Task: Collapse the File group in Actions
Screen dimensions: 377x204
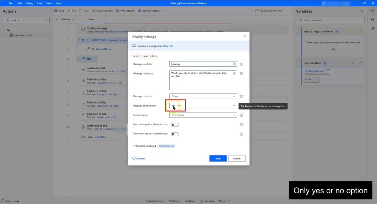Action: point(4,31)
